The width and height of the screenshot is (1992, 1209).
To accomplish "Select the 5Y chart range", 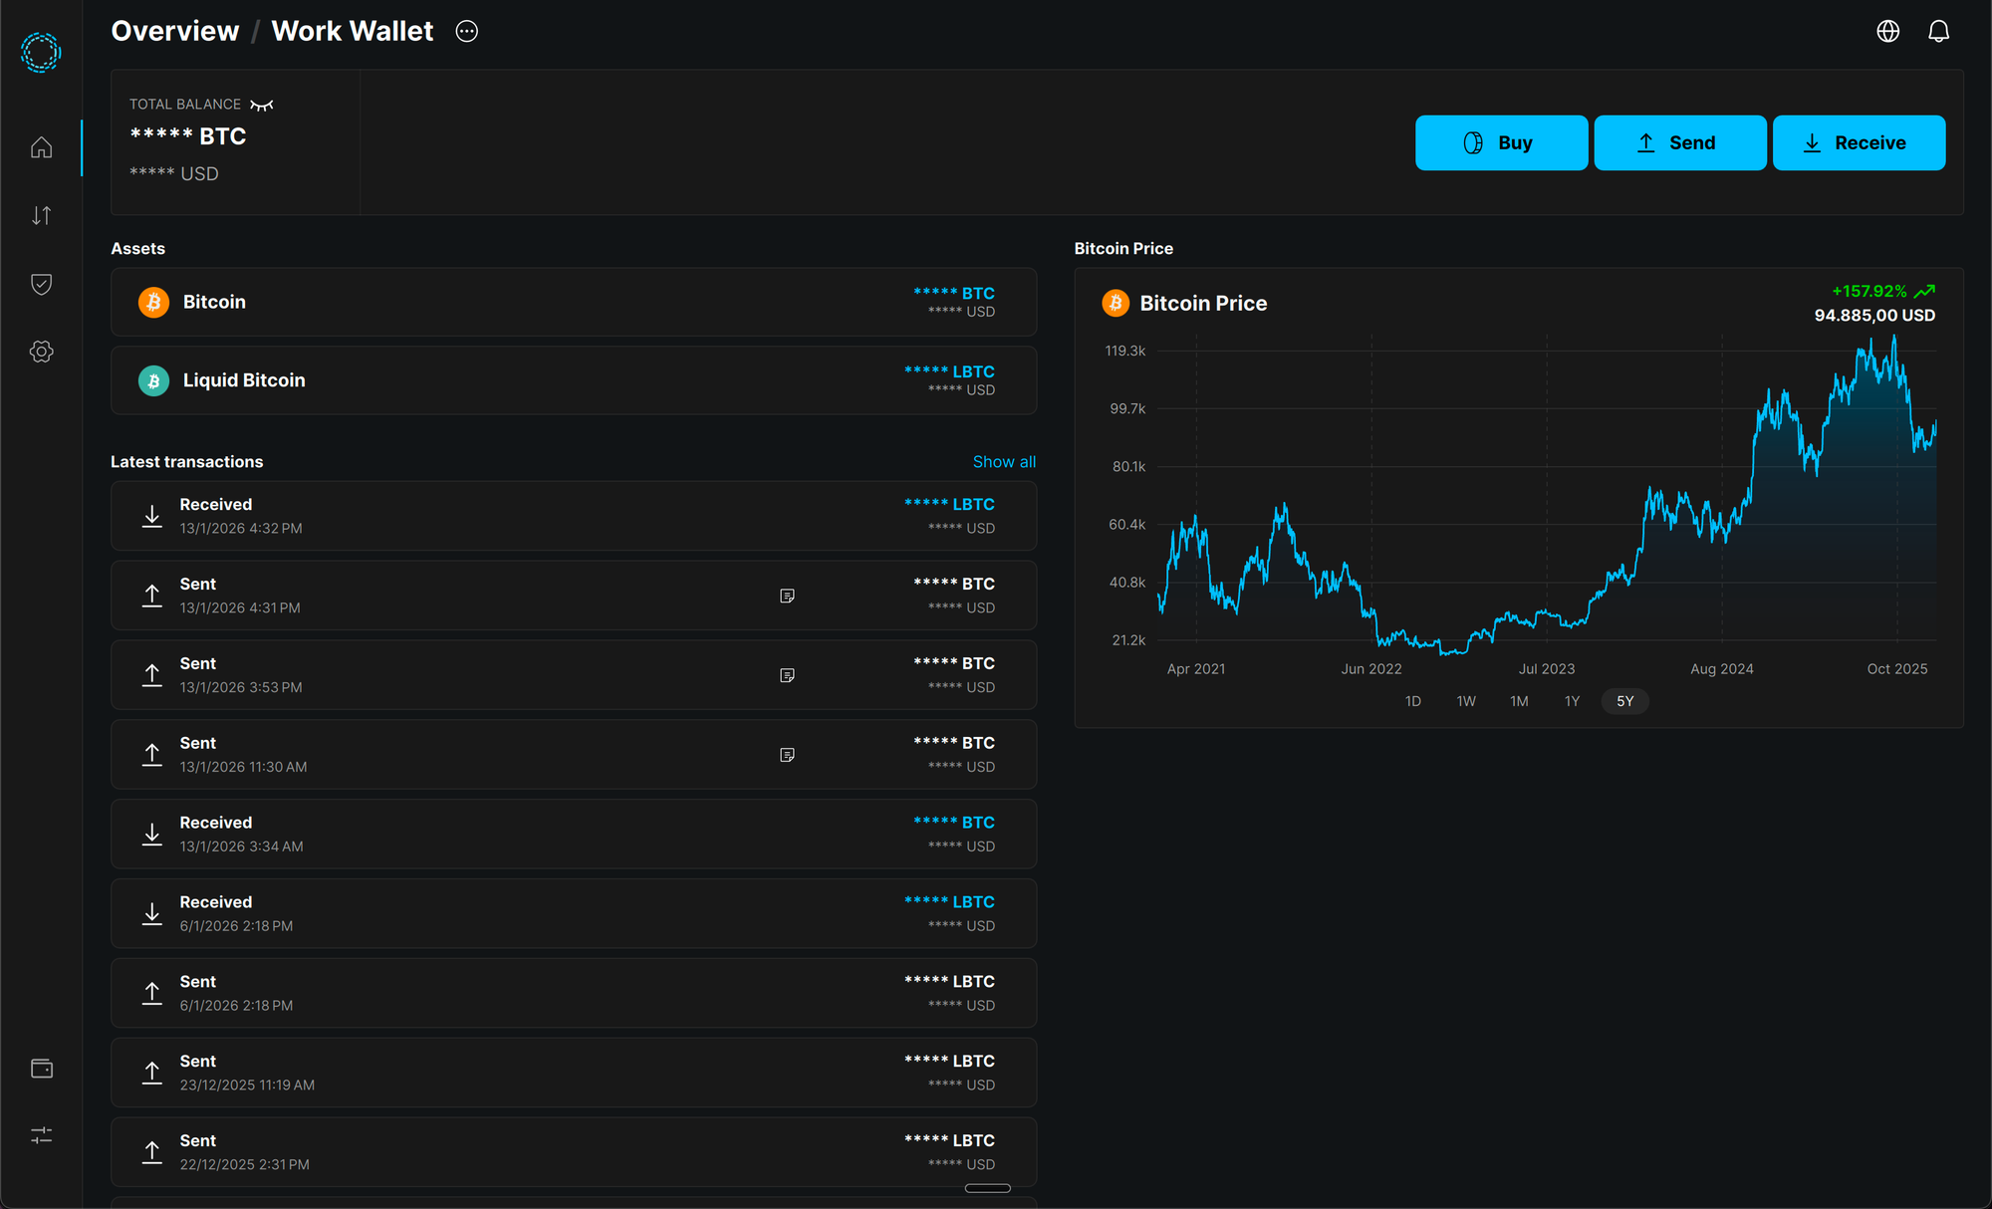I will [1624, 701].
